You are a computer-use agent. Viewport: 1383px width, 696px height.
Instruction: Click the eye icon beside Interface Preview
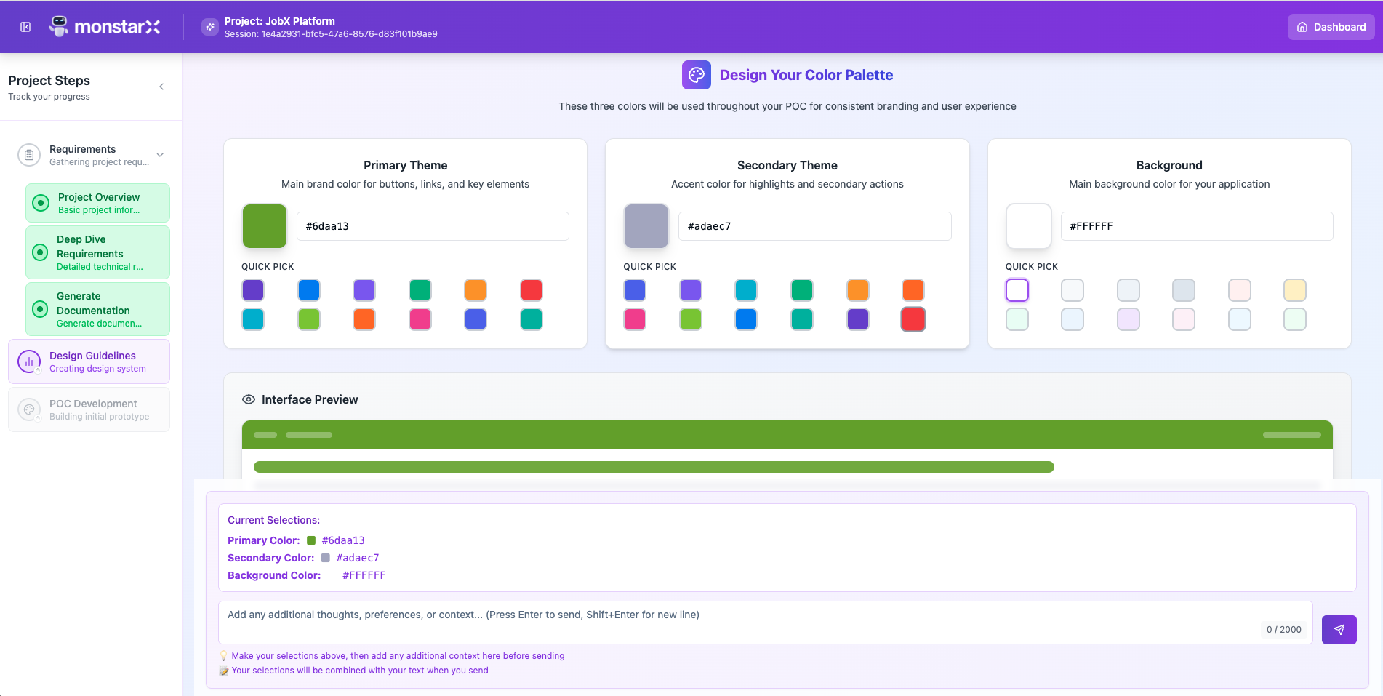pyautogui.click(x=249, y=399)
